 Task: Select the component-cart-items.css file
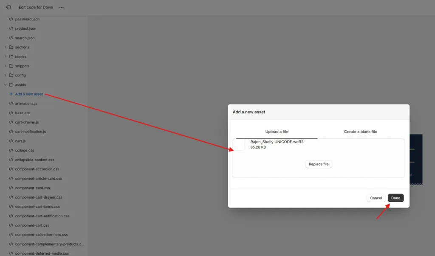click(x=37, y=207)
